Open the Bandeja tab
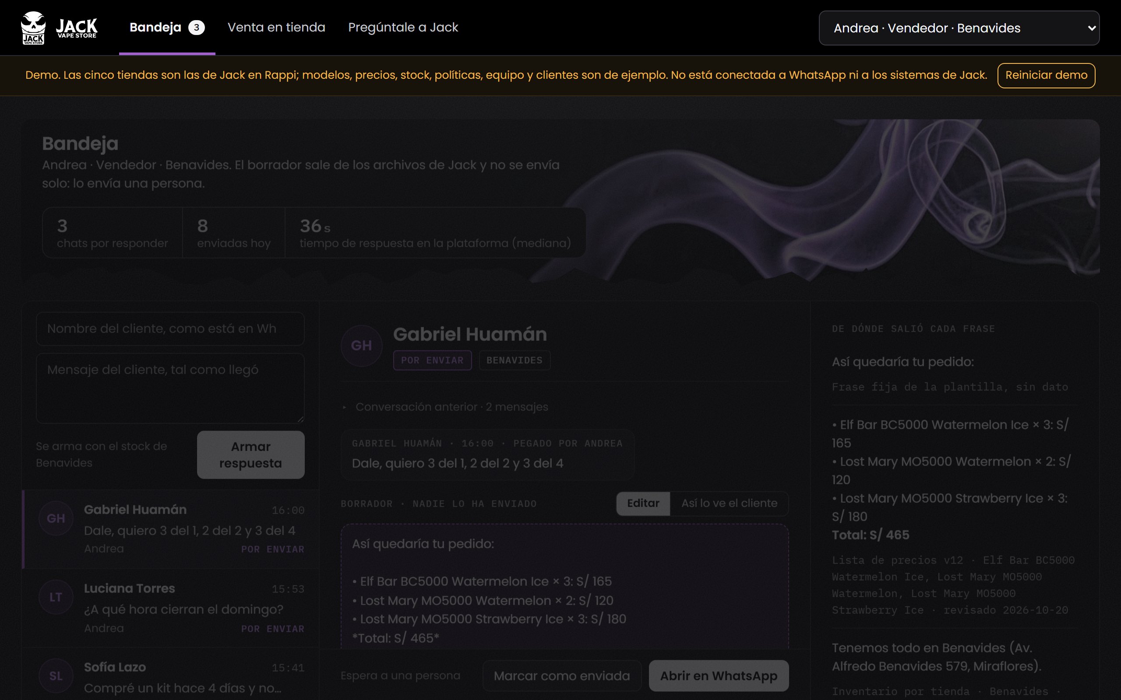The width and height of the screenshot is (1121, 700). 167,27
